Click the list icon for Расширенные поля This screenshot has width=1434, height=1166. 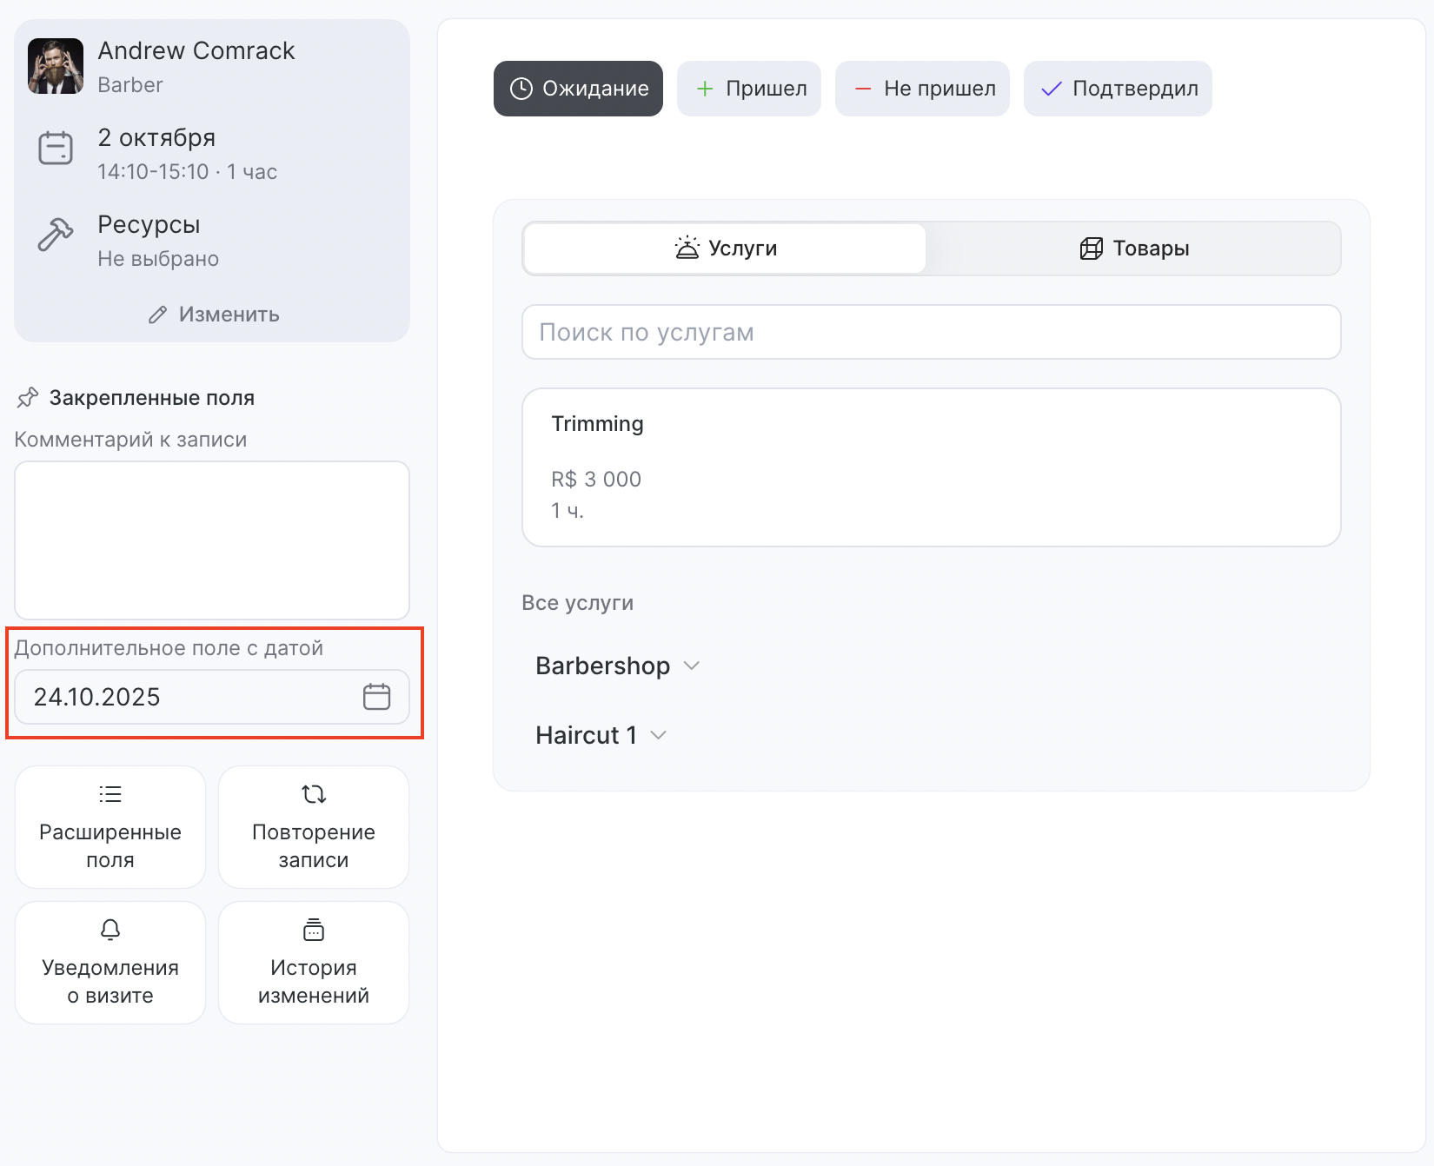(x=110, y=794)
